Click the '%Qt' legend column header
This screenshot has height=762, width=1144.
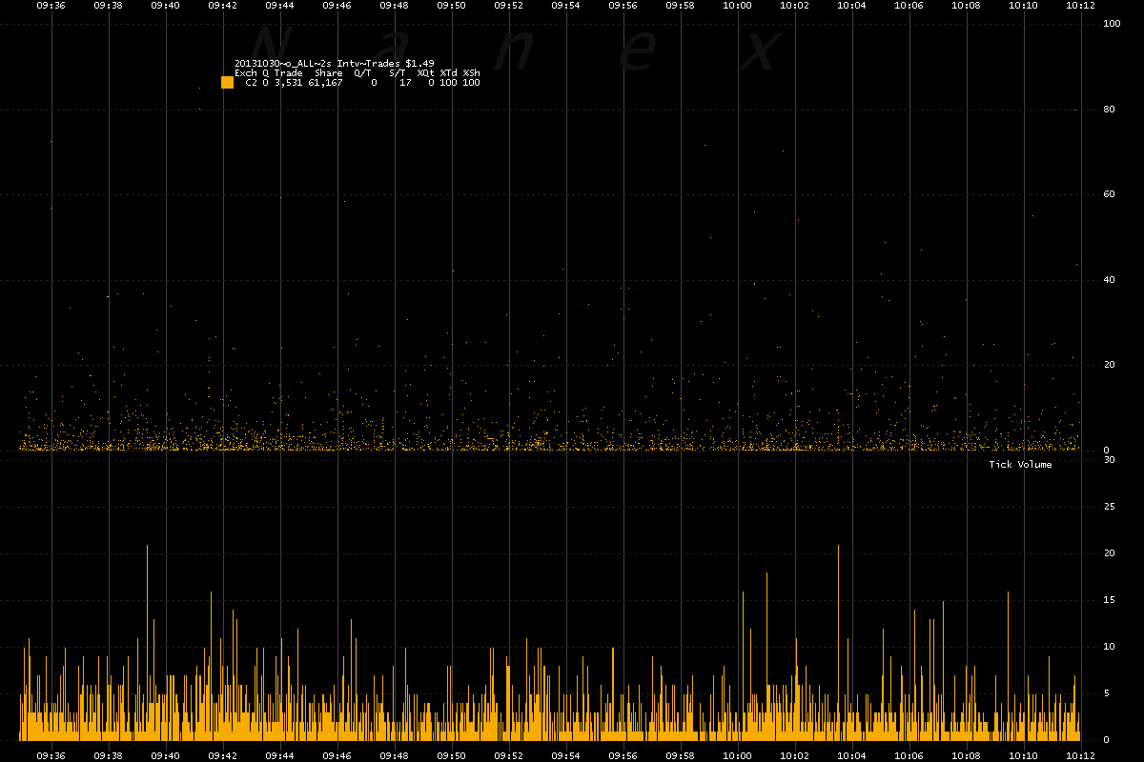425,73
